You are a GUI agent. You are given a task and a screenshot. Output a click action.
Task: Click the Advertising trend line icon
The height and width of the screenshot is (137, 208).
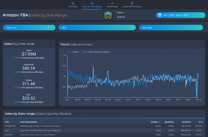(x=112, y=3)
